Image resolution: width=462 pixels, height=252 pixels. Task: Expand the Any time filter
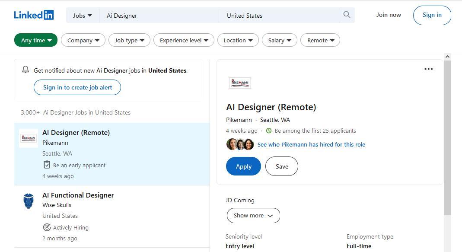click(x=36, y=40)
